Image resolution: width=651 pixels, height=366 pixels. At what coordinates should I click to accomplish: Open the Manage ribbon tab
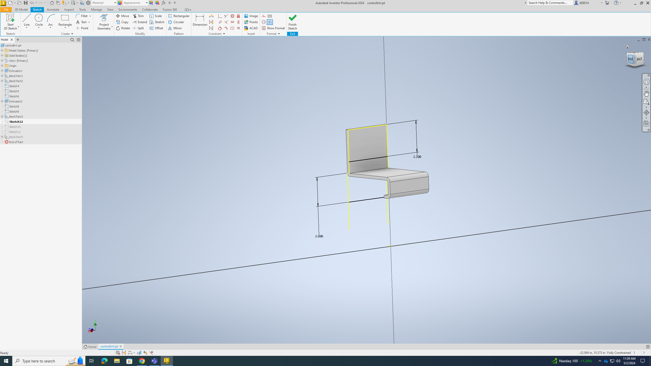(x=96, y=10)
